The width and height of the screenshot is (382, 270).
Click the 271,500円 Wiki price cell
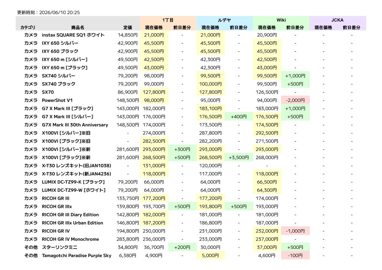click(267, 141)
